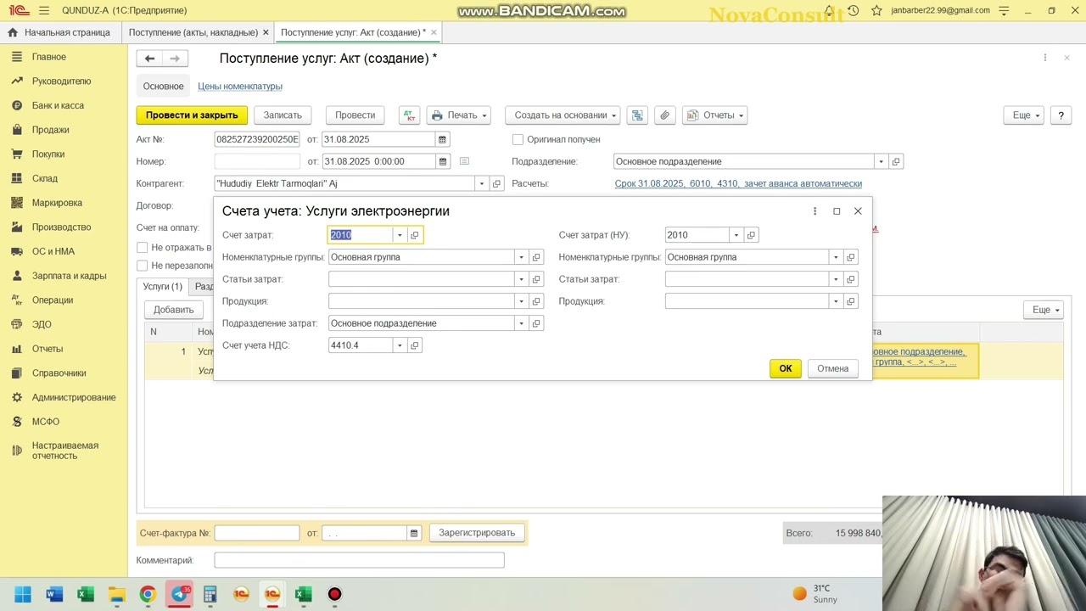Focus the Комментарий input field
Image resolution: width=1086 pixels, height=611 pixels.
(x=359, y=560)
